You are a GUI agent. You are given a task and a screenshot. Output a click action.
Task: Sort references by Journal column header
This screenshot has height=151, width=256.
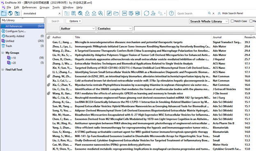227,37
